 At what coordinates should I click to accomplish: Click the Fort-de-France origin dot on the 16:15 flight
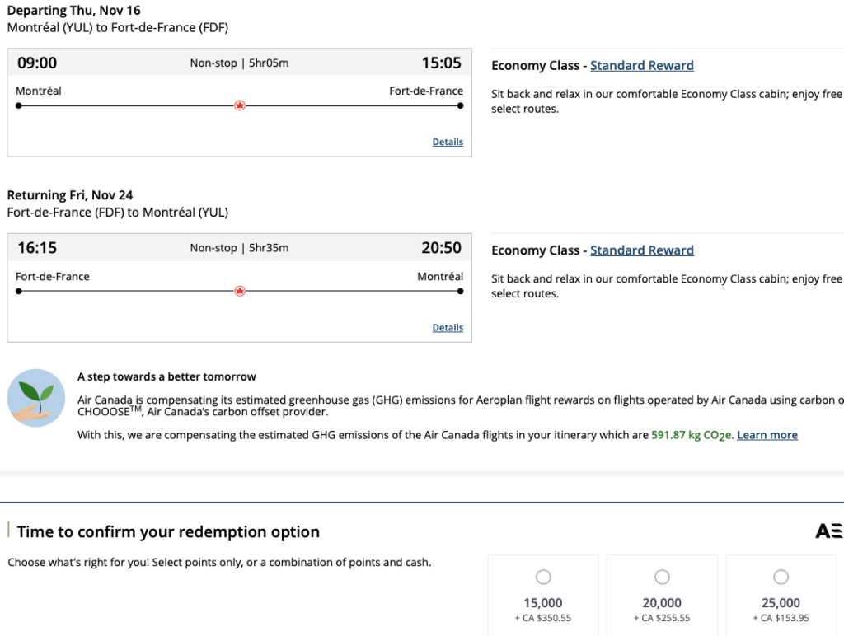coord(19,291)
